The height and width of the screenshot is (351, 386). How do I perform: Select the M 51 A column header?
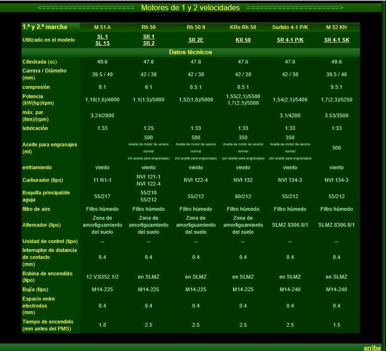point(102,27)
